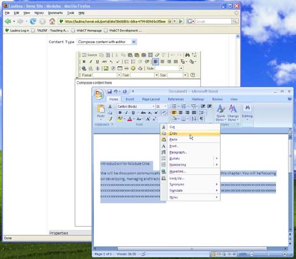Click Sort icon in Word ribbon
The height and width of the screenshot is (259, 296).
194,119
